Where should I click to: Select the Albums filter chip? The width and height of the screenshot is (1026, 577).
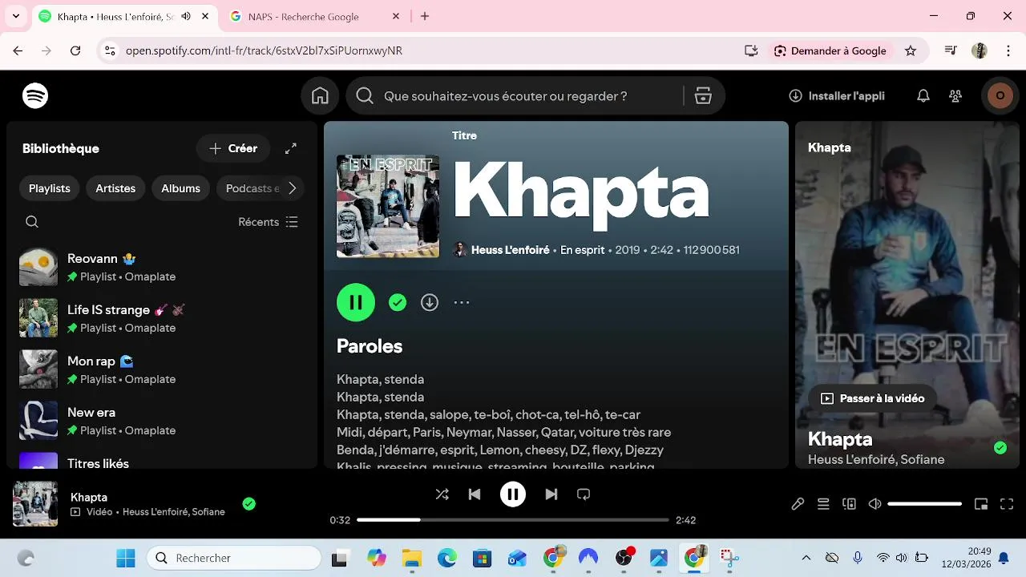tap(180, 188)
